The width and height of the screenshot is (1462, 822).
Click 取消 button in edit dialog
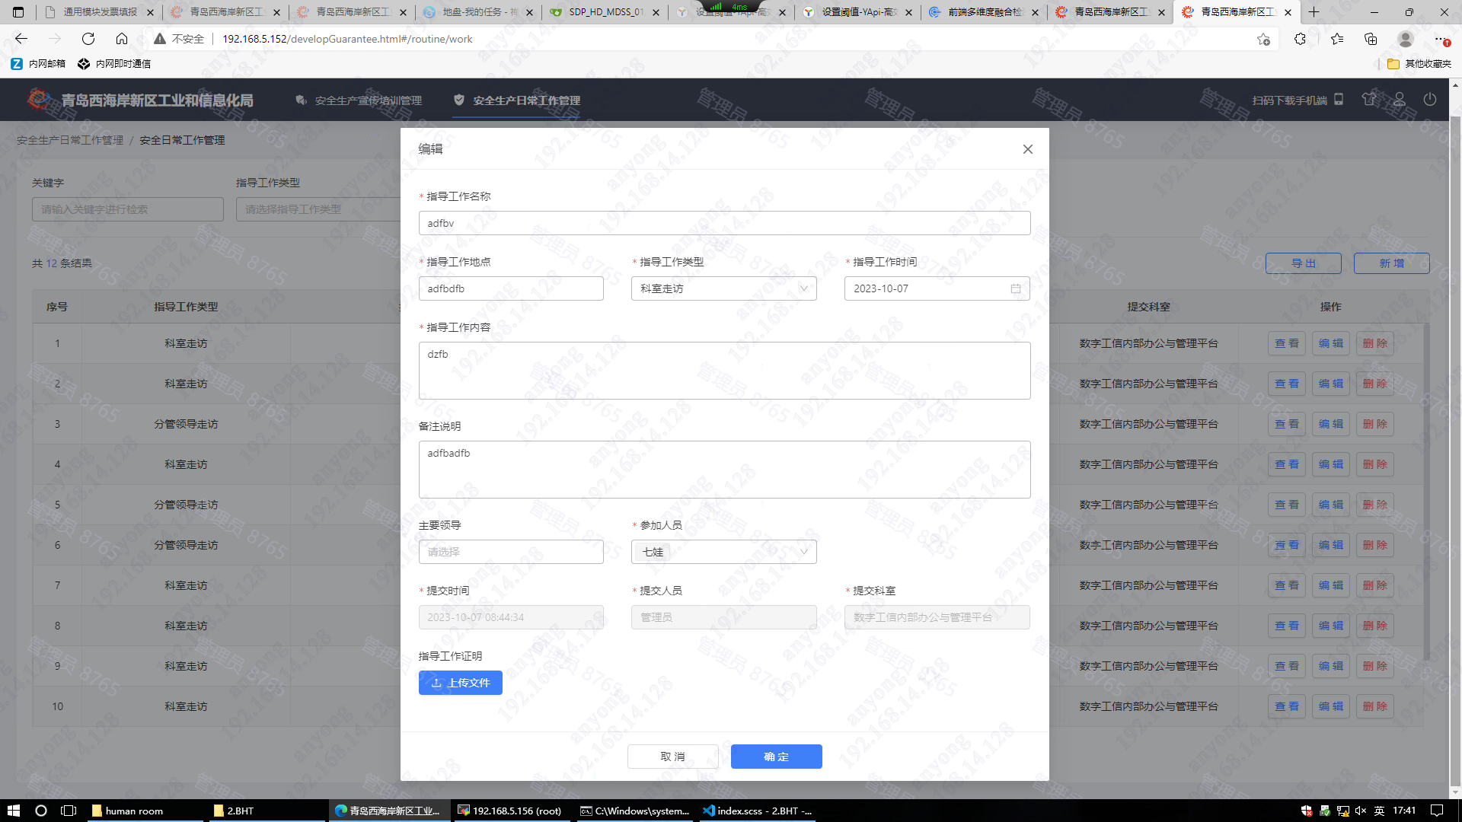(x=672, y=757)
